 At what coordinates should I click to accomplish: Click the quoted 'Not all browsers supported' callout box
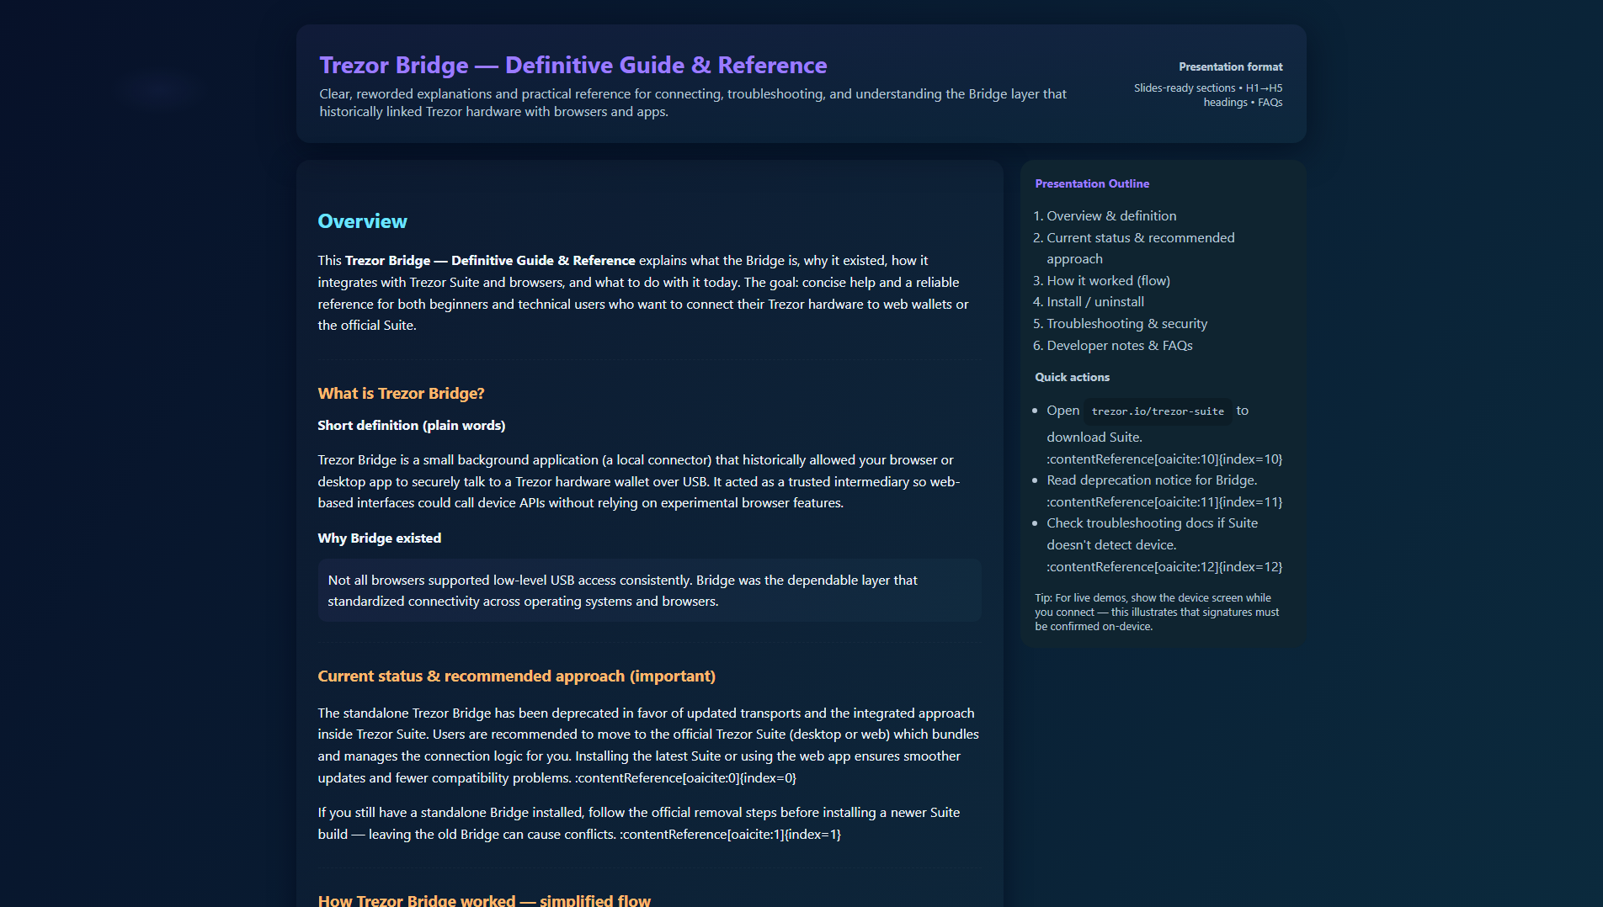[649, 591]
